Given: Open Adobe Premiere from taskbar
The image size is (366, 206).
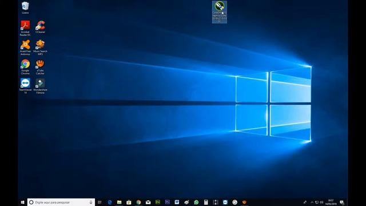Looking at the screenshot, I should coord(168,202).
